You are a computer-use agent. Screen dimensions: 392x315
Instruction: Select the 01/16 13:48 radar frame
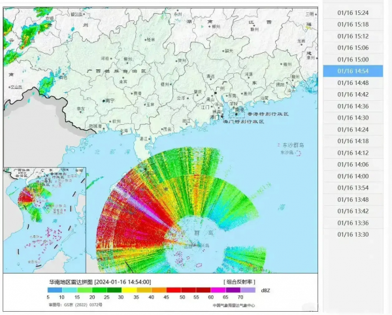click(x=353, y=199)
